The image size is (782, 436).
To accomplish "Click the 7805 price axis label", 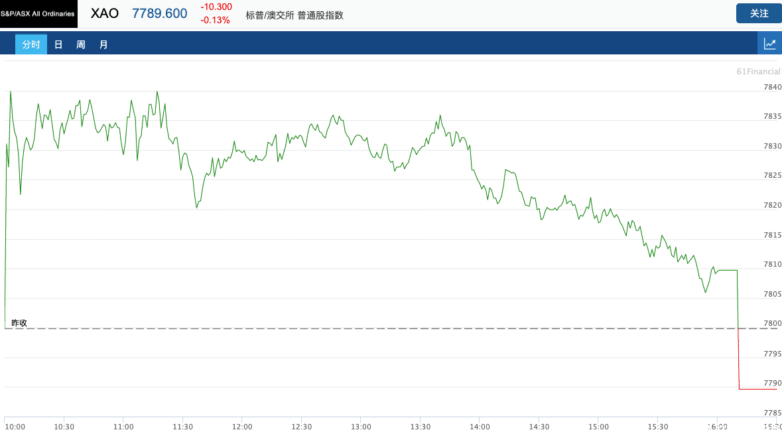I will (x=773, y=294).
